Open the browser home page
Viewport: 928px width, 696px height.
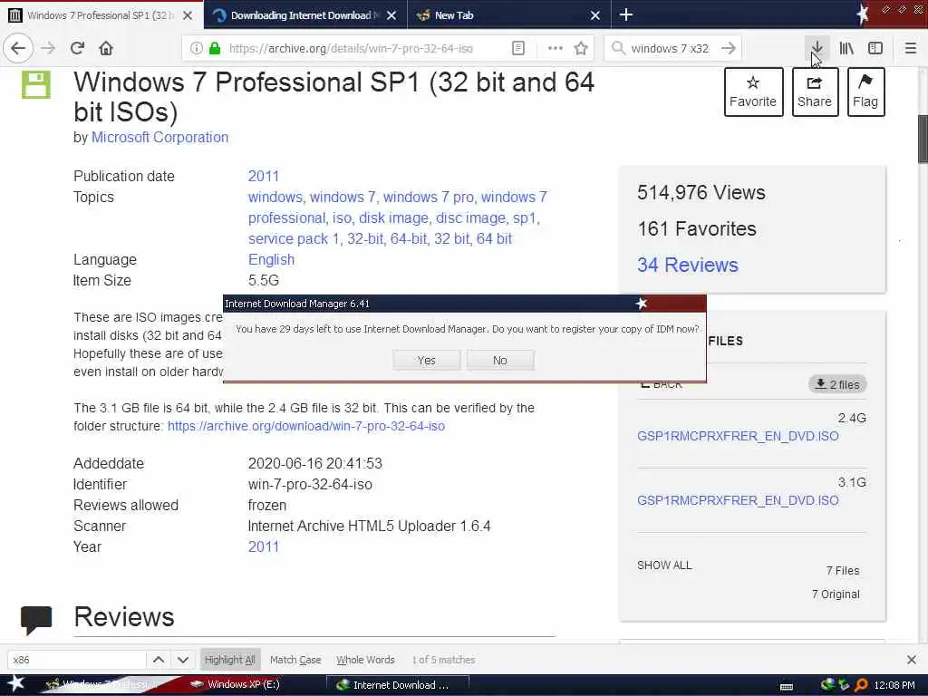coord(106,49)
